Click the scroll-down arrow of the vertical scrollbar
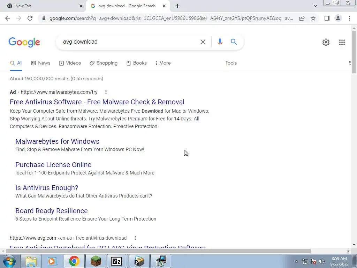The width and height of the screenshot is (357, 268). click(x=354, y=245)
